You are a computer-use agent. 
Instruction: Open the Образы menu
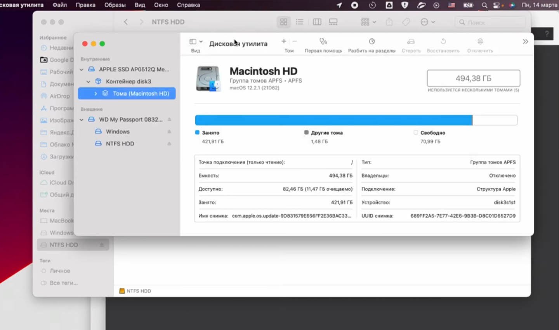click(115, 5)
